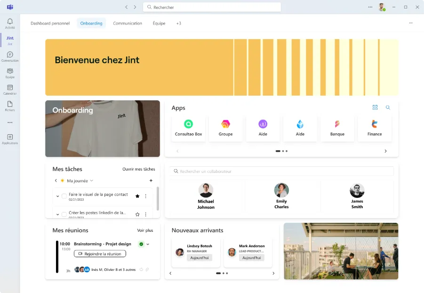Unstar the 'Faire le visuel' task
The width and height of the screenshot is (424, 293).
click(137, 197)
